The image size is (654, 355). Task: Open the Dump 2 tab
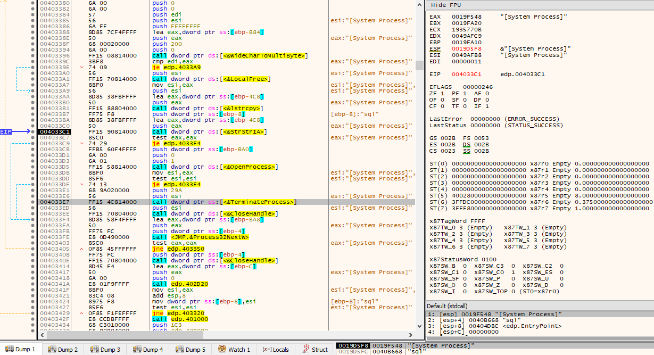pyautogui.click(x=63, y=350)
